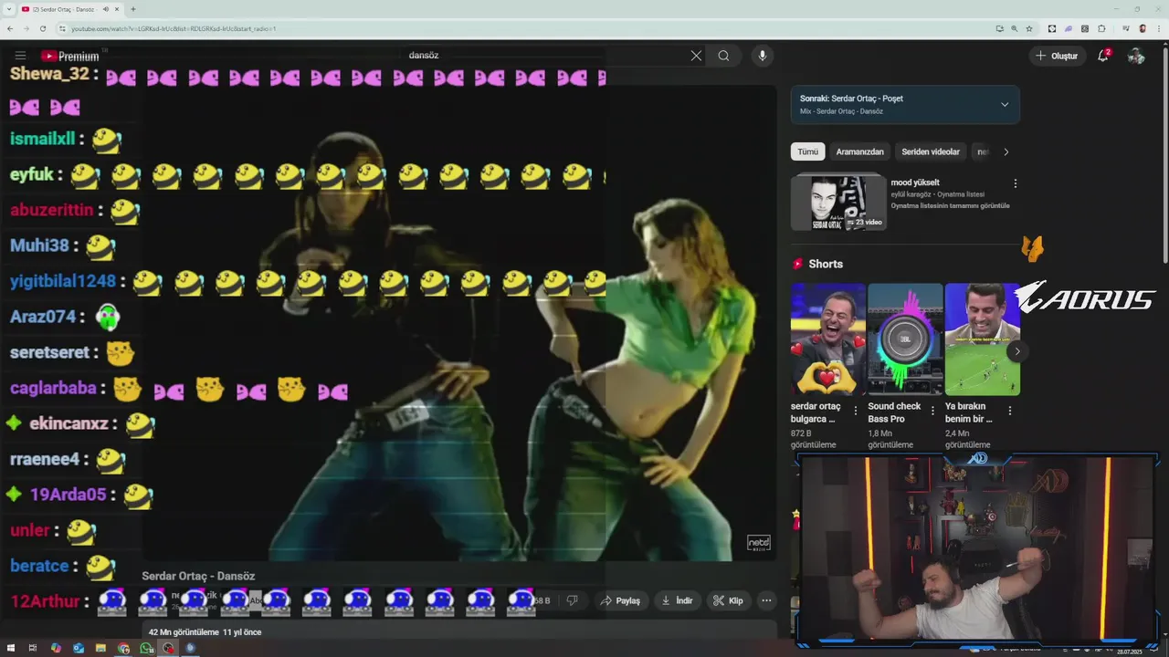Reload the page with browser refresh icon
The height and width of the screenshot is (657, 1169).
(x=43, y=28)
